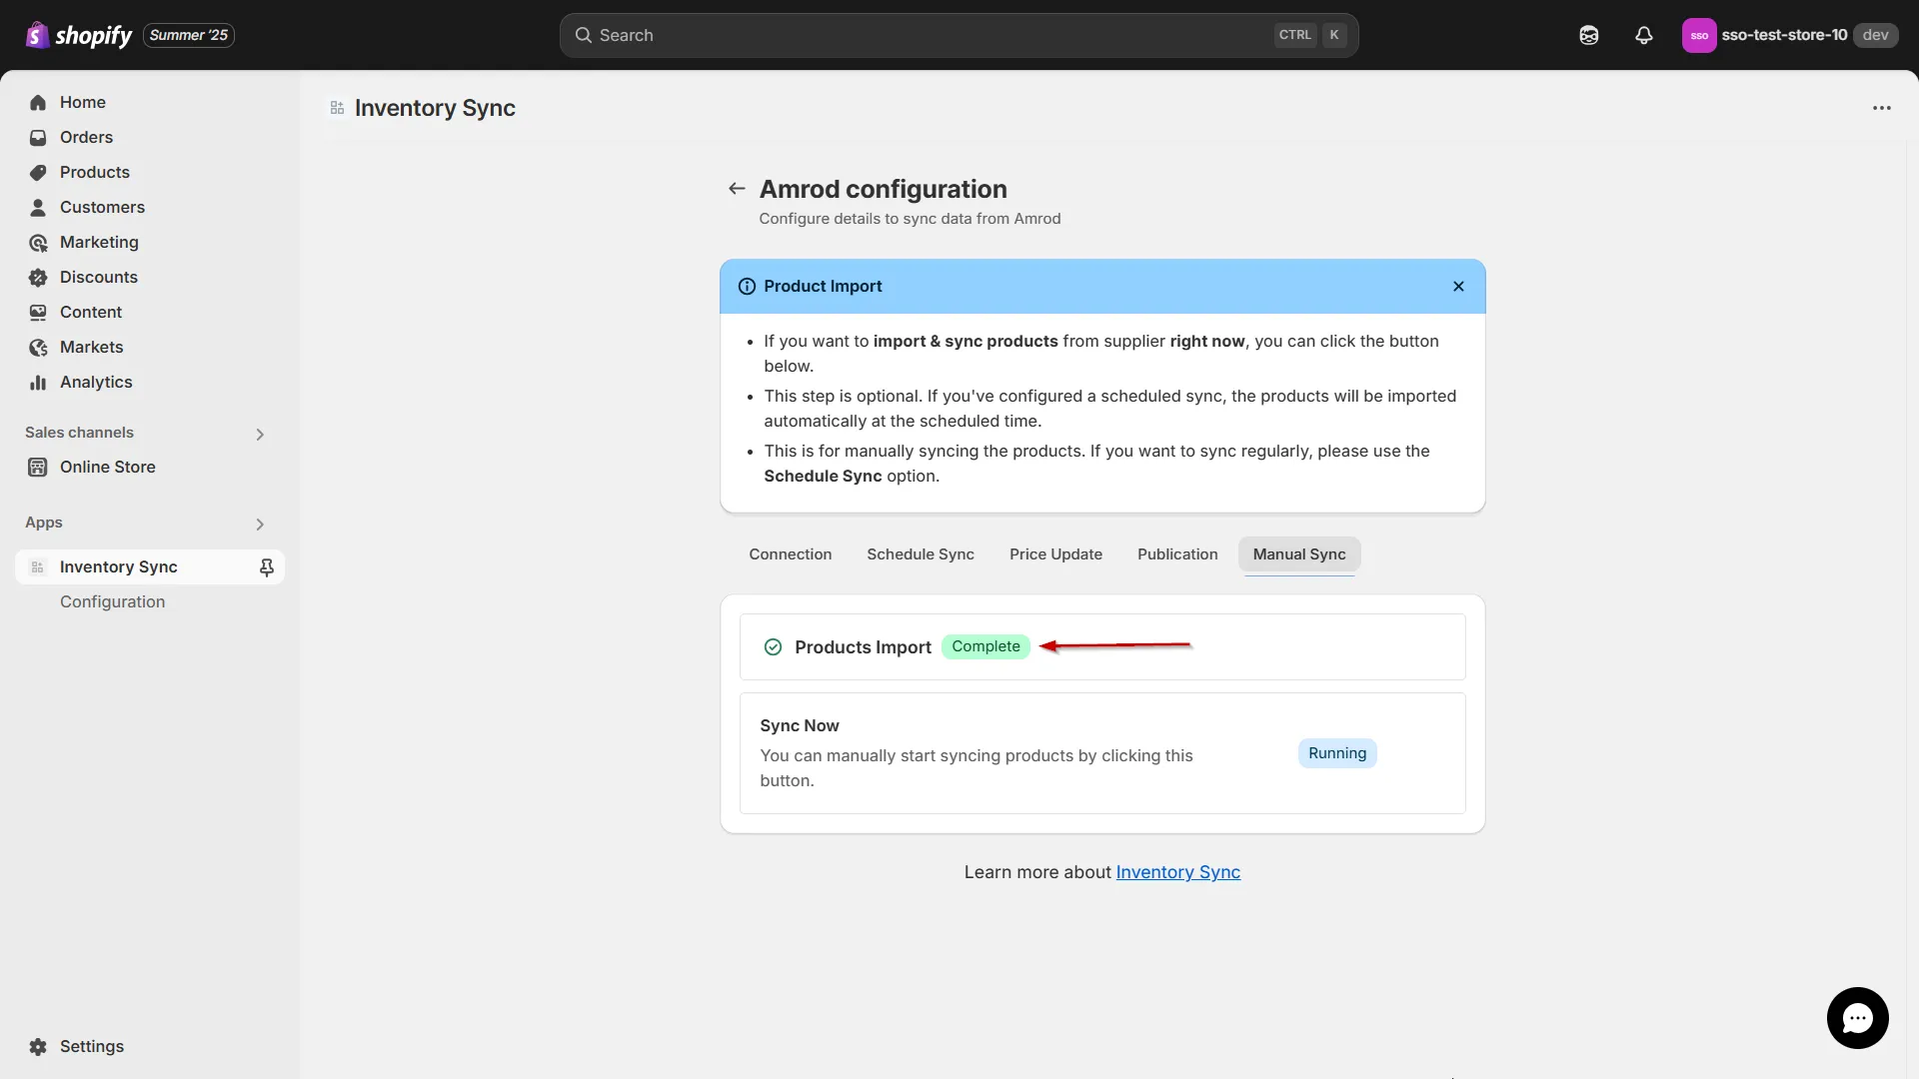The height and width of the screenshot is (1079, 1919).
Task: Click the Online Store storefront icon
Action: (x=38, y=467)
